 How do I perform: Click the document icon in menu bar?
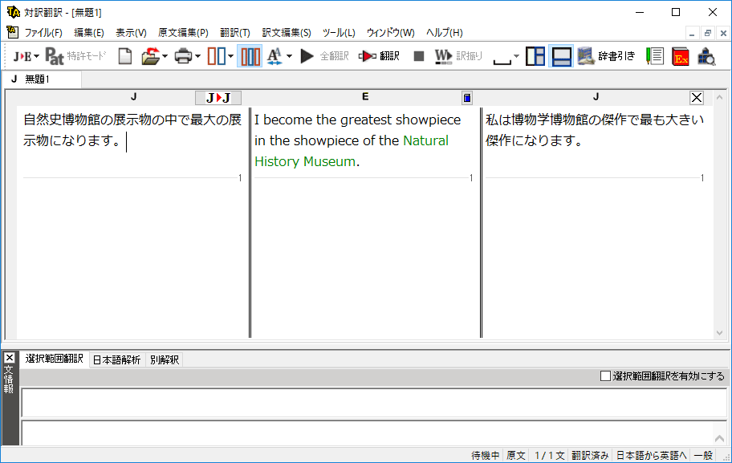coord(13,32)
